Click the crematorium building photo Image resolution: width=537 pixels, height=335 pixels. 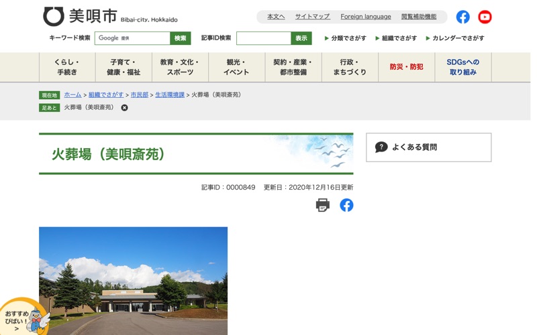133,281
